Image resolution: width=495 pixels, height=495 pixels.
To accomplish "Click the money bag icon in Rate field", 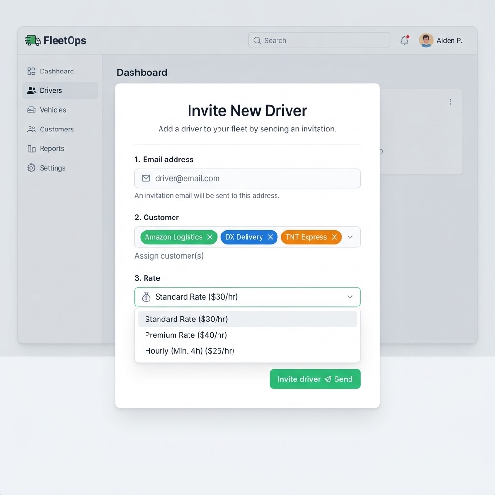I will [x=146, y=297].
